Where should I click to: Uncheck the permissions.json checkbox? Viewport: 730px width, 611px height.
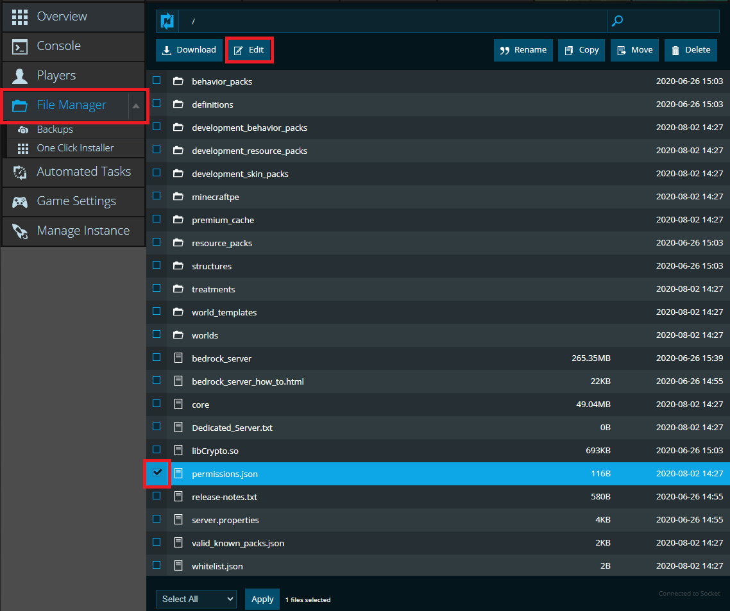point(157,473)
